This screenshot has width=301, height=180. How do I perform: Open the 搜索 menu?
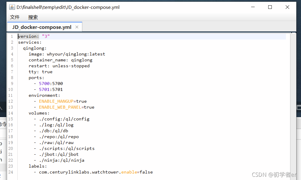pos(33,17)
